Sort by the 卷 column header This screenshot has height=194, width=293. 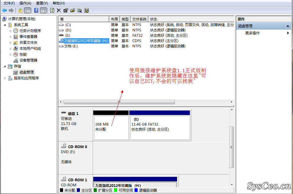tap(83, 19)
